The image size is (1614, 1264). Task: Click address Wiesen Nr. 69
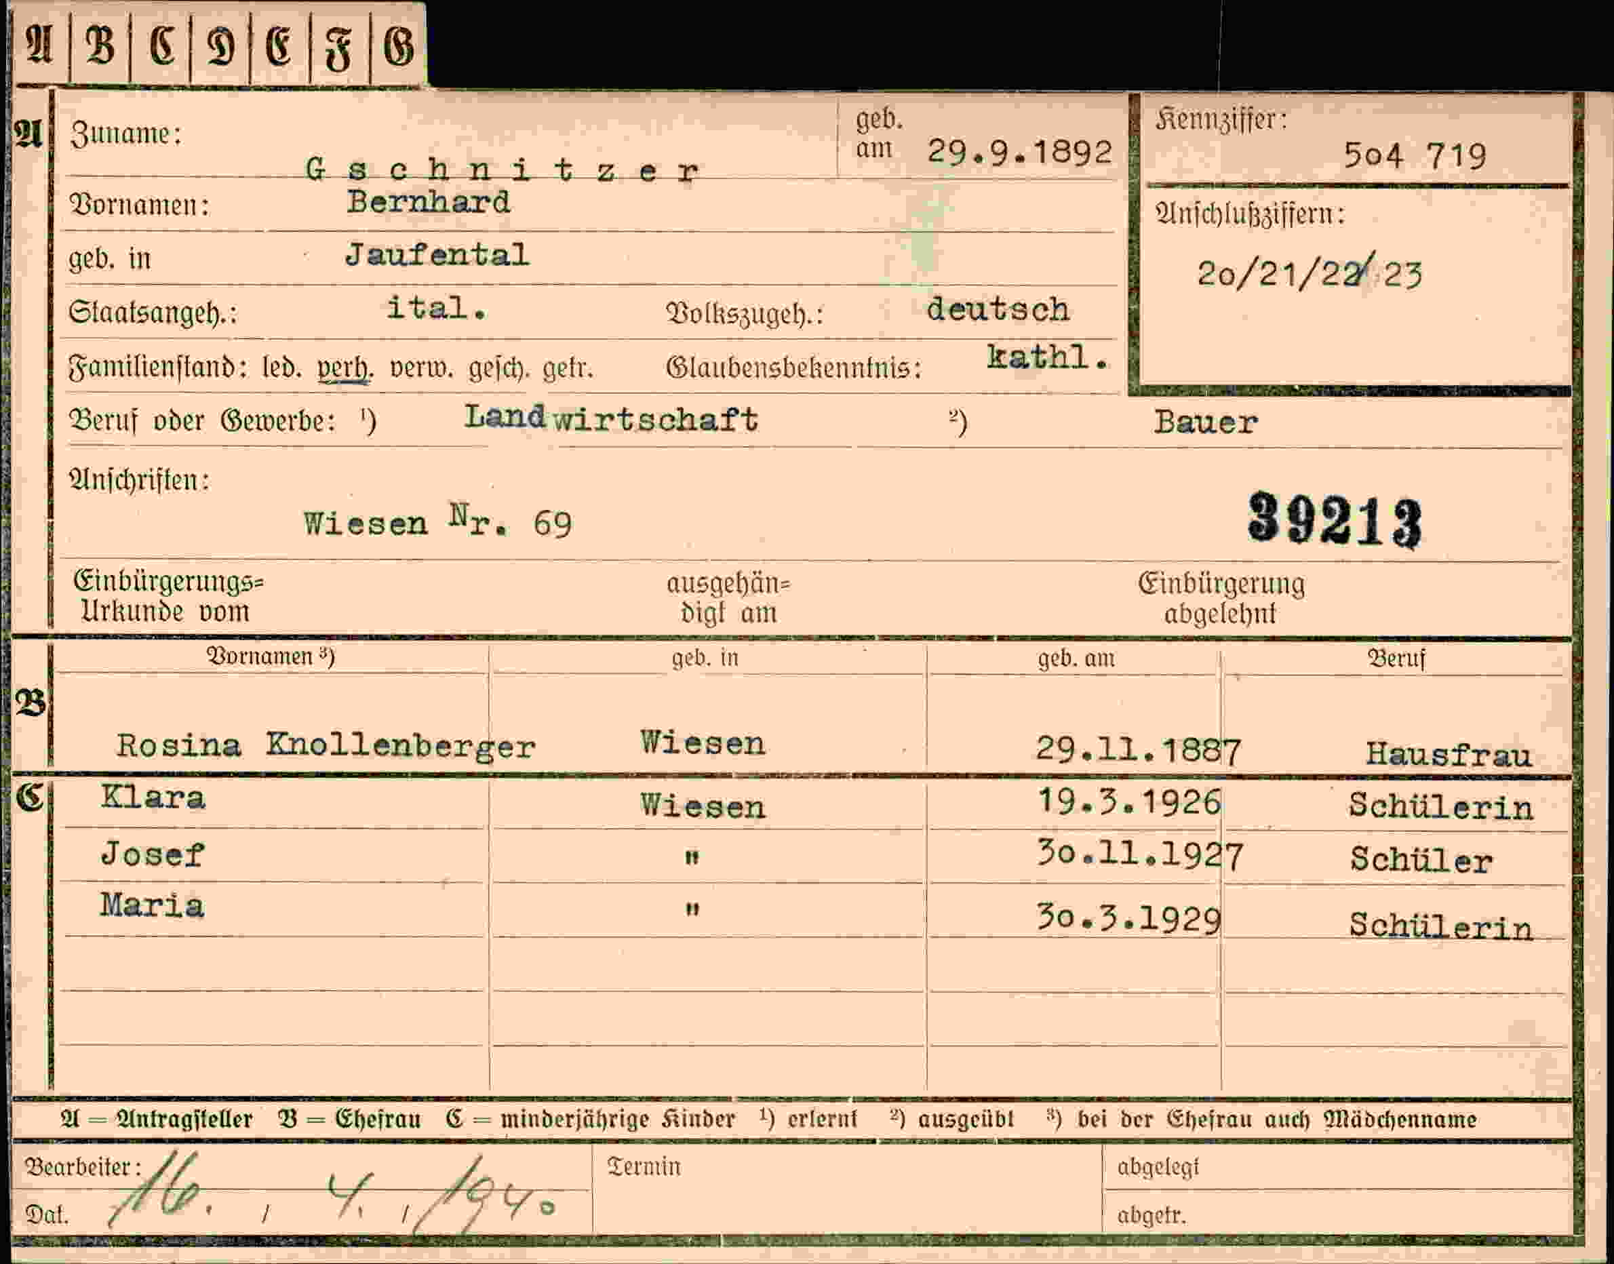coord(437,521)
